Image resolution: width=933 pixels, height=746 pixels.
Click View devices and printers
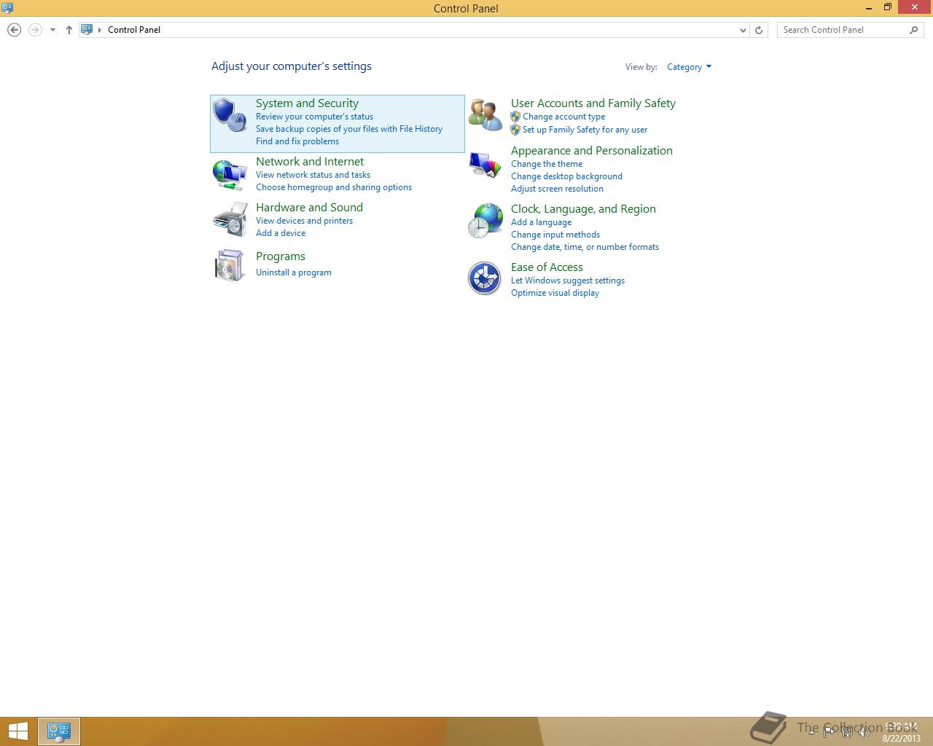(x=304, y=221)
